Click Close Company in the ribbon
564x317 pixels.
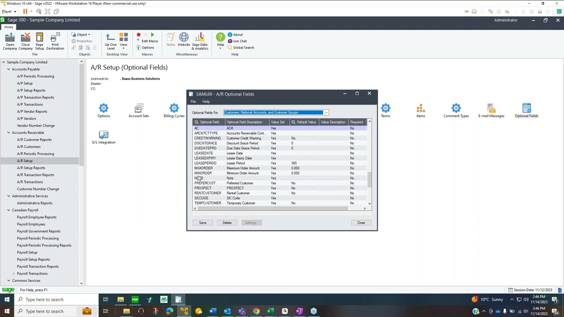(x=26, y=41)
